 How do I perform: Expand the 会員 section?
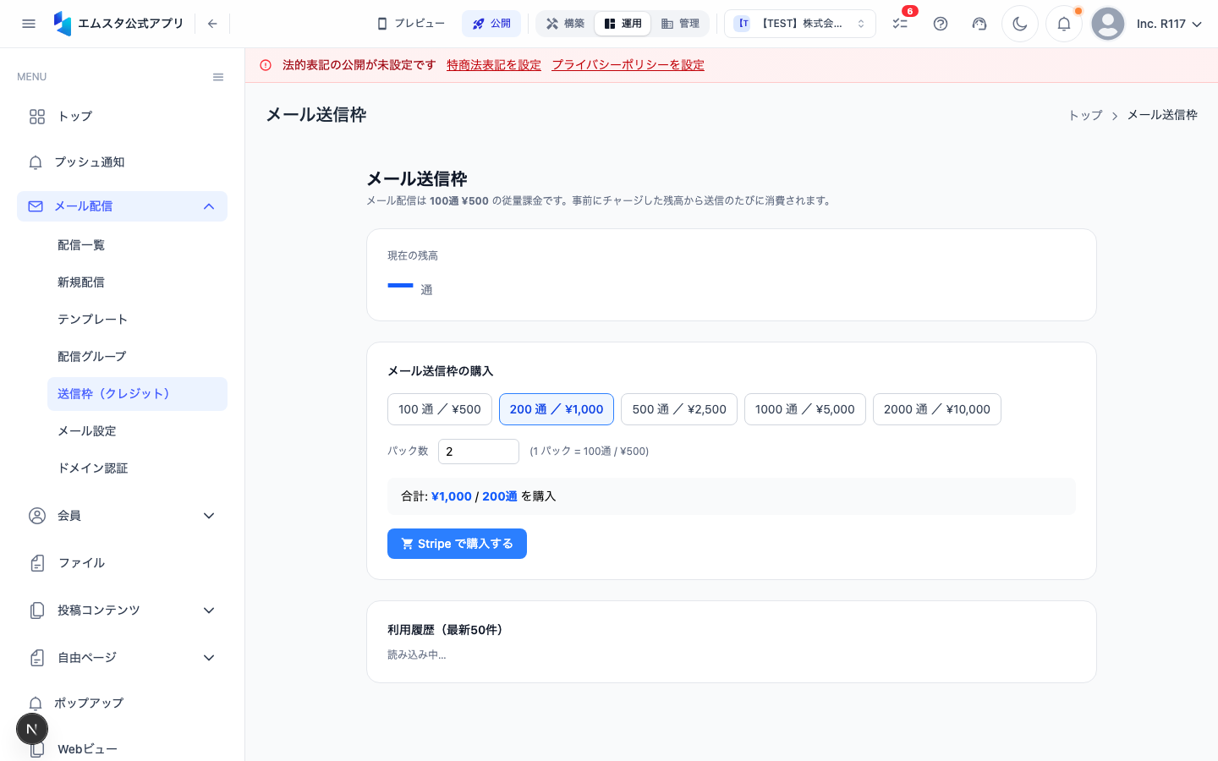click(122, 516)
